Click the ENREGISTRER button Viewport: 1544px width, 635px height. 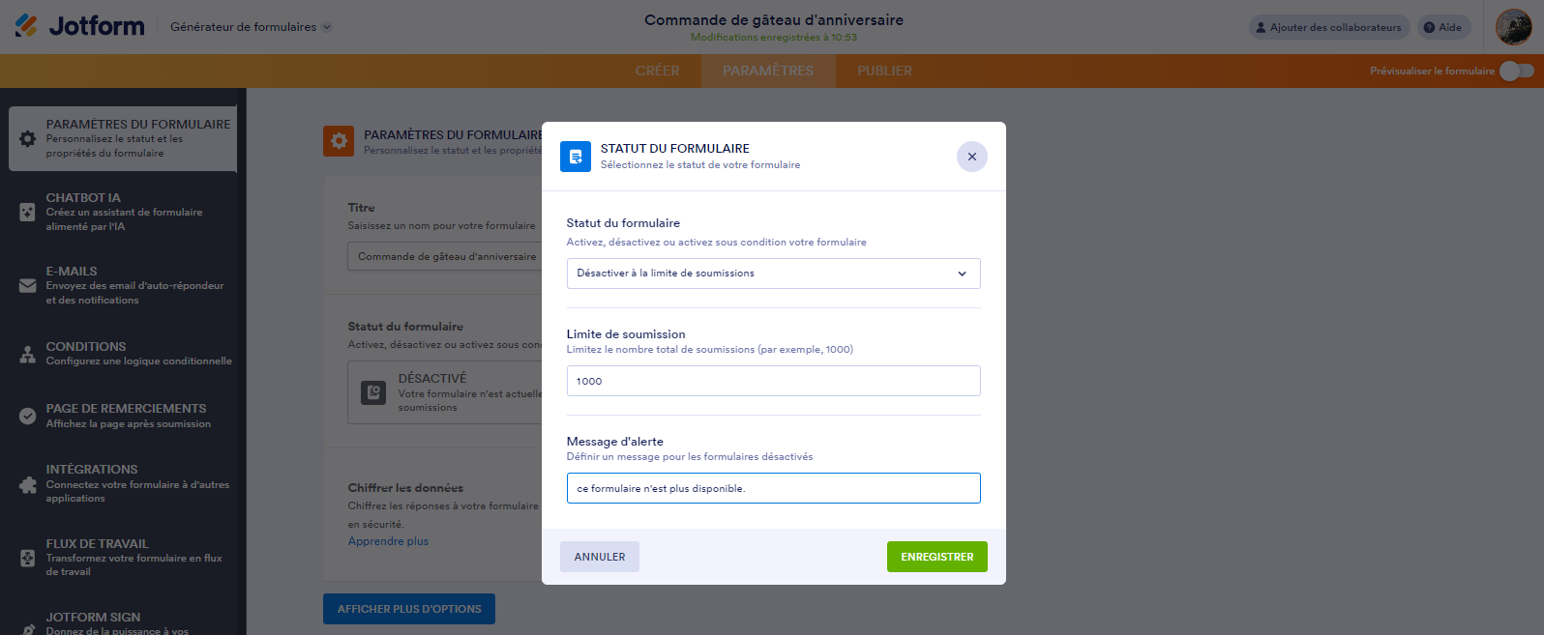[936, 557]
